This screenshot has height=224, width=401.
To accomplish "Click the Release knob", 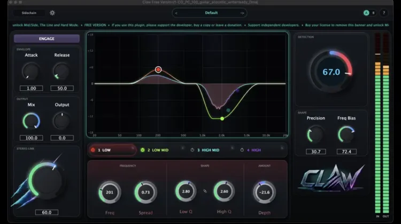I will coord(61,71).
